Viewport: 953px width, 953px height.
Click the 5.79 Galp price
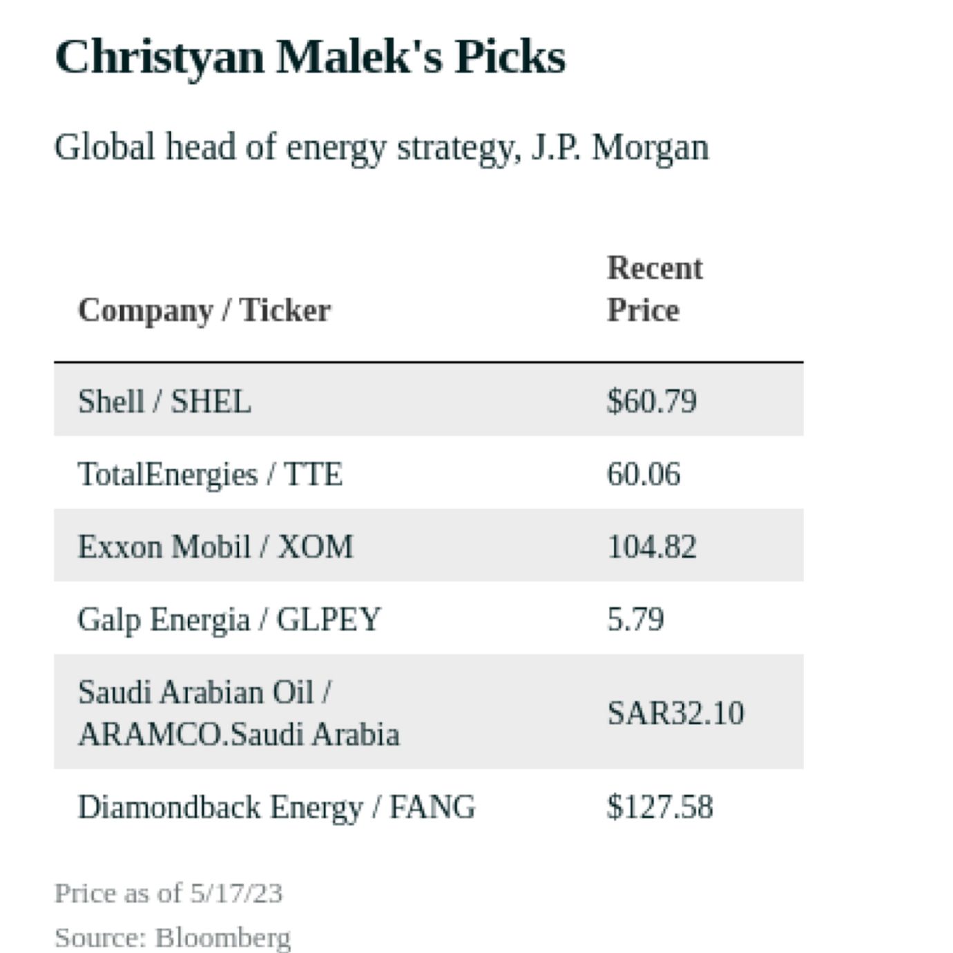coord(635,619)
